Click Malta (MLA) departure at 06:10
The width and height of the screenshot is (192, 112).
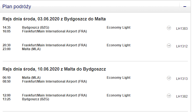31,78
